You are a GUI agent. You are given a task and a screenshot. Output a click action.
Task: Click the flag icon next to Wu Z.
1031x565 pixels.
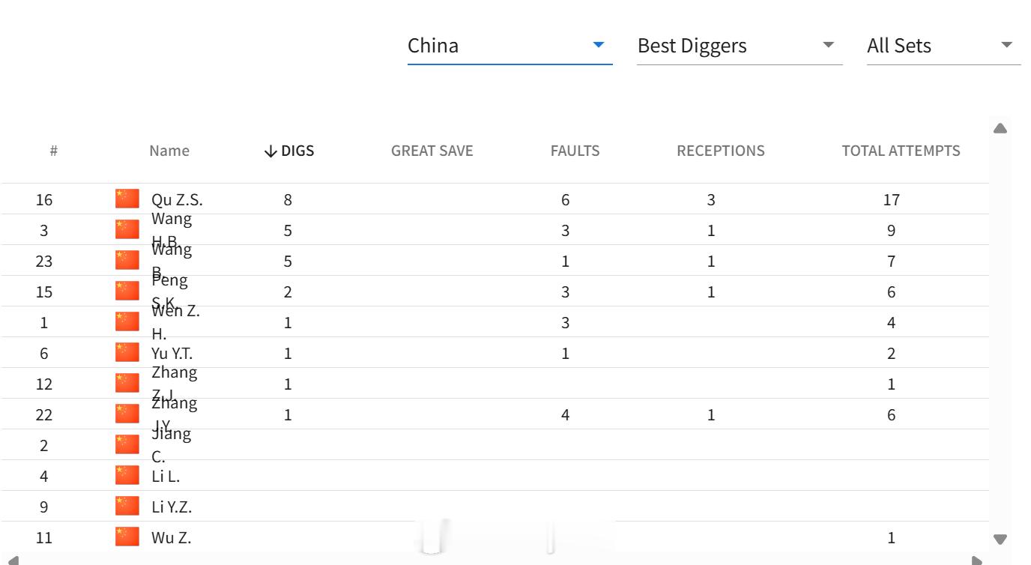coord(127,537)
